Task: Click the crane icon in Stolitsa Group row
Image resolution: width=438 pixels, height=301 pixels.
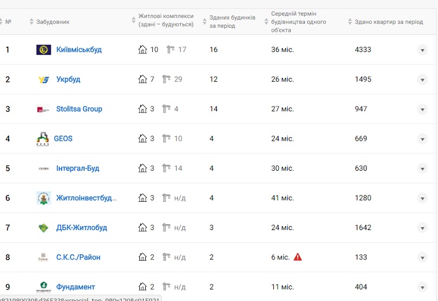Action: coord(167,109)
